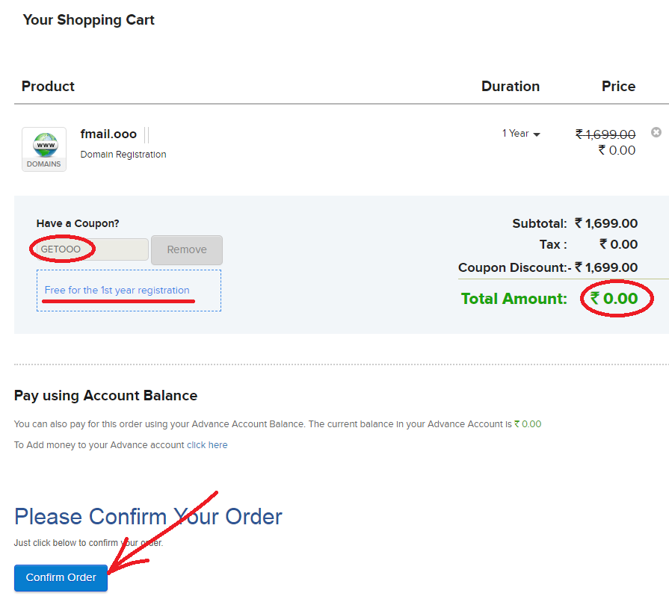Open the 'click here' add money link
669x599 pixels.
pyautogui.click(x=207, y=444)
